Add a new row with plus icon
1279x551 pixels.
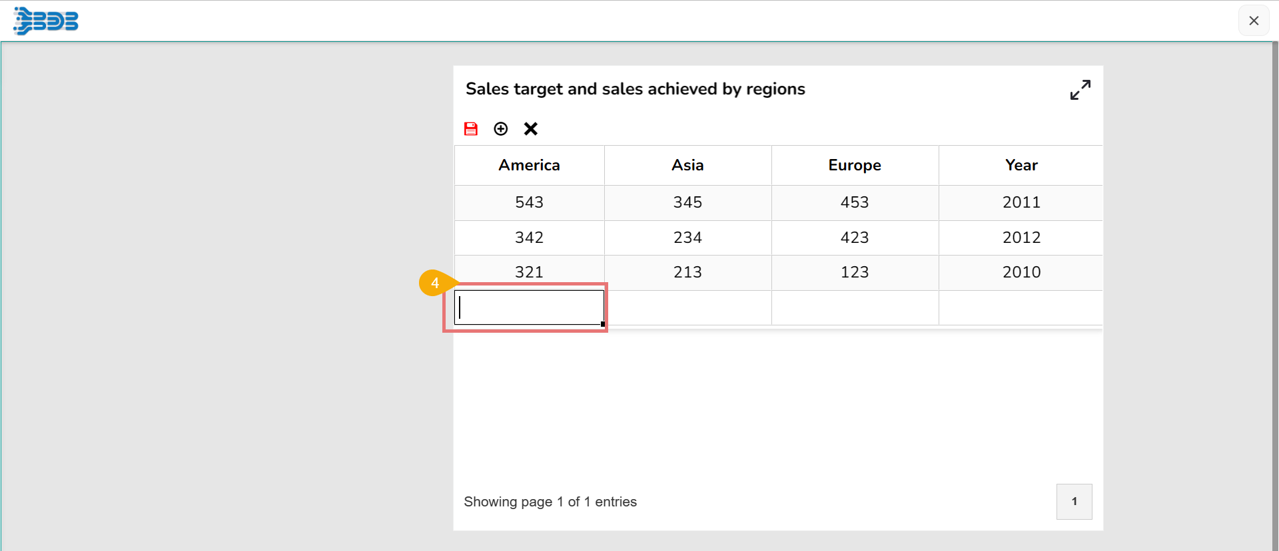click(501, 129)
